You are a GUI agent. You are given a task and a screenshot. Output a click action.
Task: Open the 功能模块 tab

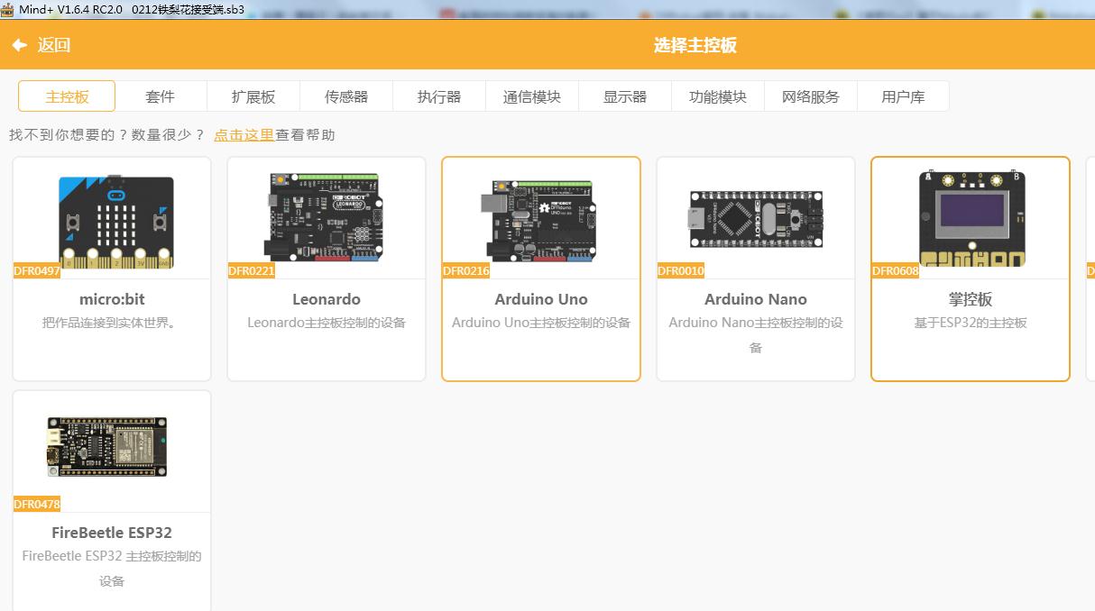[x=718, y=96]
